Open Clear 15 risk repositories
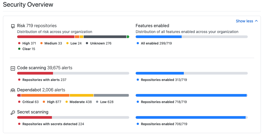 pos(27,49)
